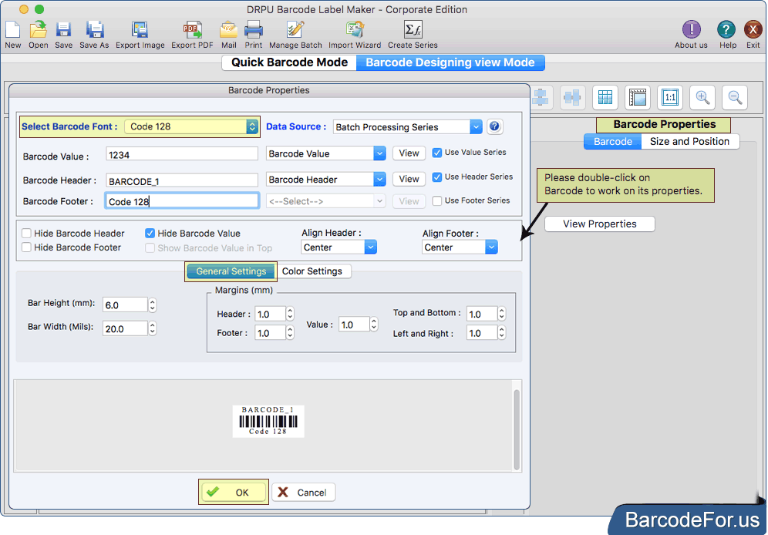Select the zoom-in magnifier icon

tap(702, 97)
